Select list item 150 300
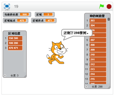Screen dimensions: 115x96 [x=15, y=38]
